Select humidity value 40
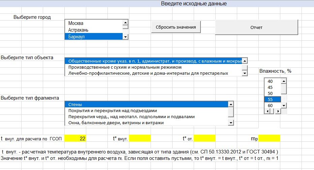Image resolution: width=314 pixels, height=170 pixels. click(273, 81)
